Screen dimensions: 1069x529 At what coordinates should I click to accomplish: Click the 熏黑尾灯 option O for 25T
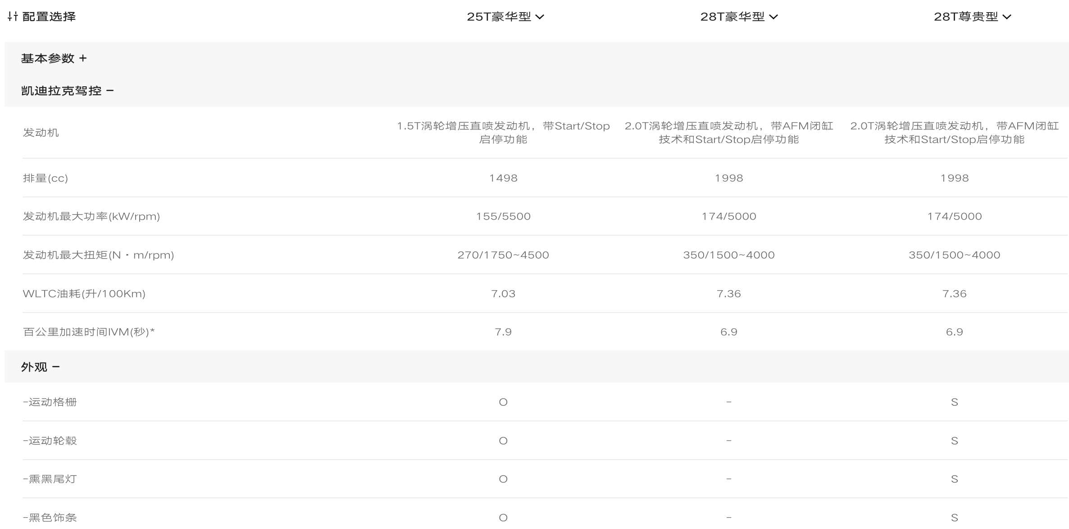pyautogui.click(x=503, y=479)
